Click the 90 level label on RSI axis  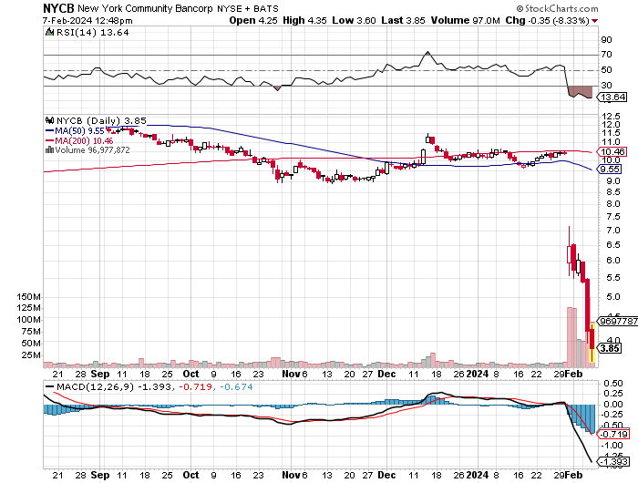pos(606,39)
